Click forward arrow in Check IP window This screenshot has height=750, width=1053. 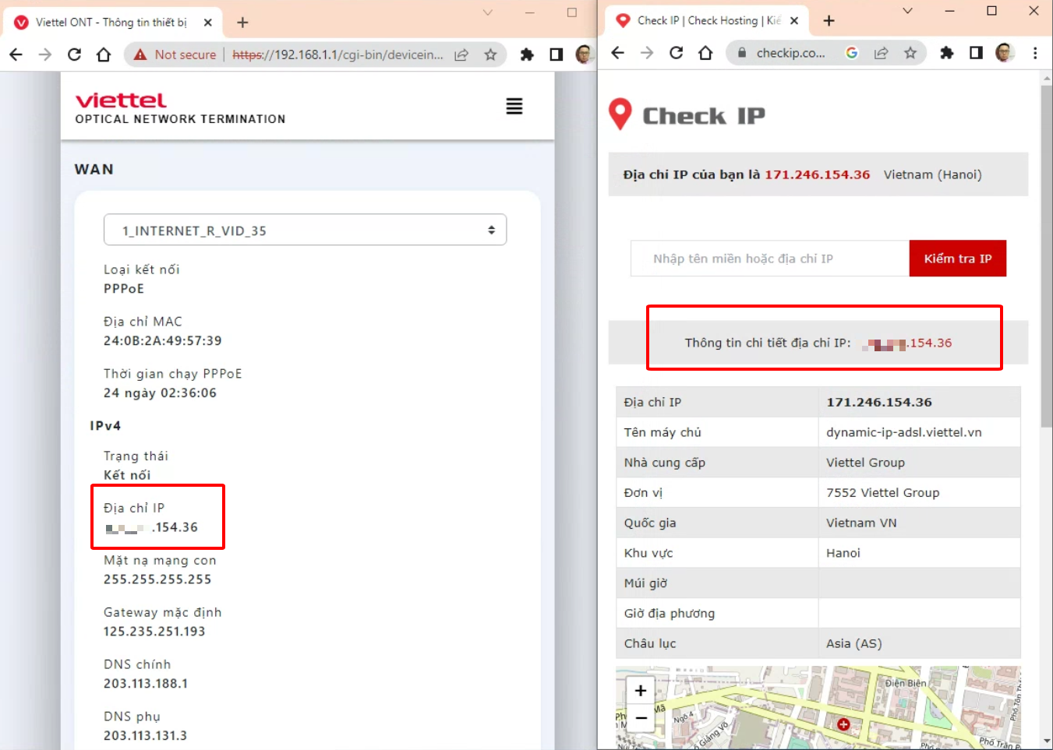(x=647, y=53)
